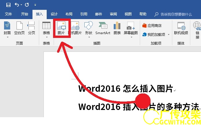201x125 pixels.
Task: Open the undo history dropdown arrow
Action: coord(21,5)
